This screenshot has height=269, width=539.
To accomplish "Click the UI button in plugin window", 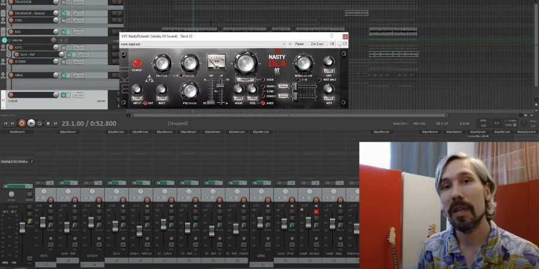I will point(332,44).
